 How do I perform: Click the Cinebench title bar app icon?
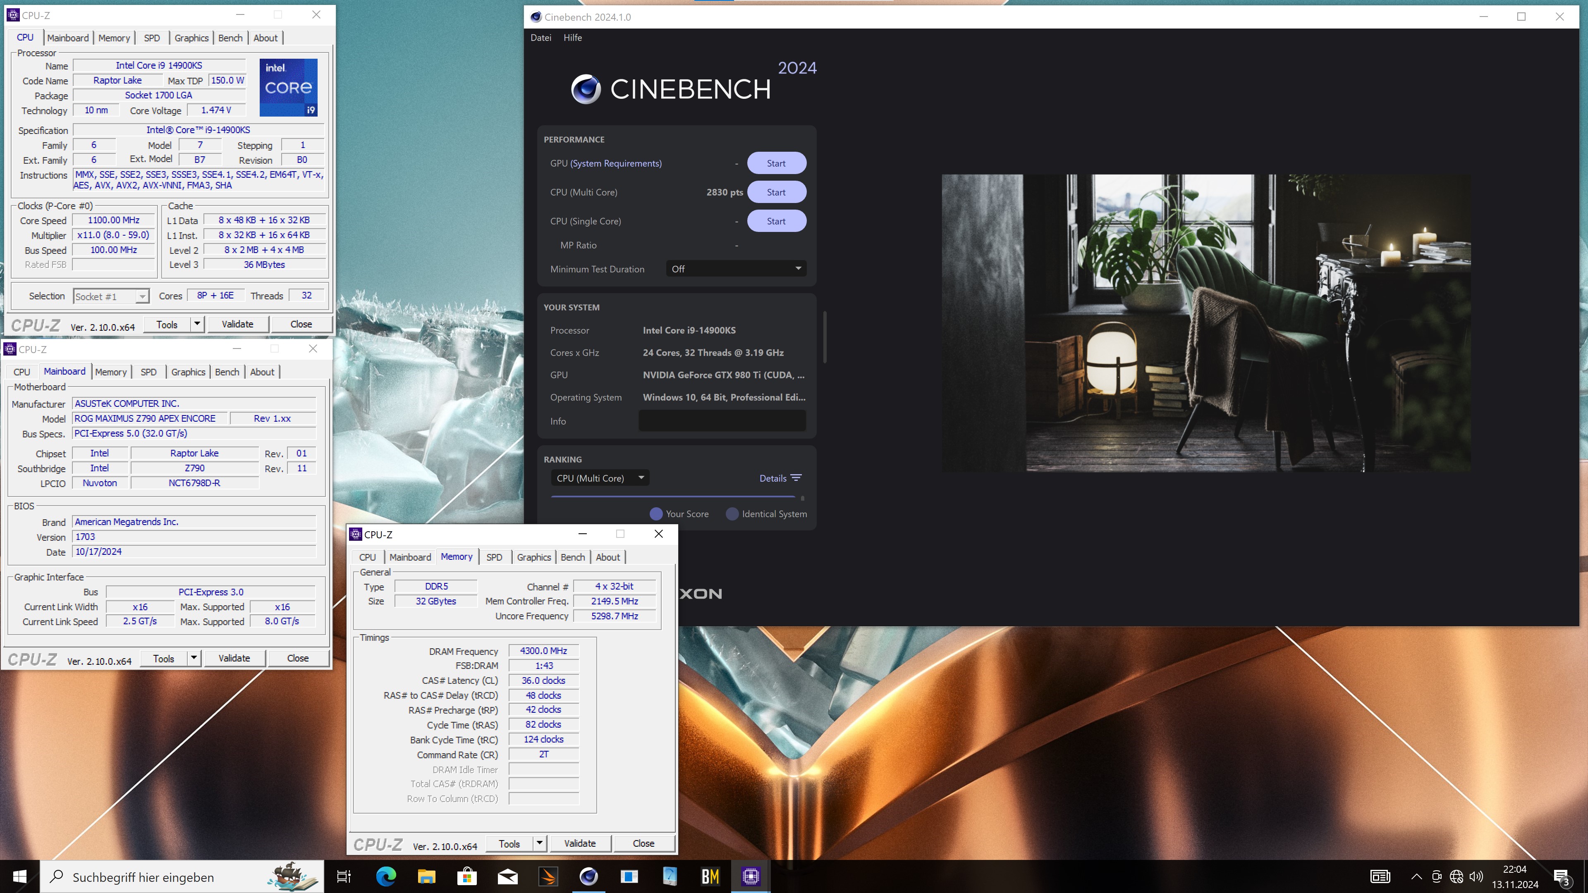tap(536, 17)
